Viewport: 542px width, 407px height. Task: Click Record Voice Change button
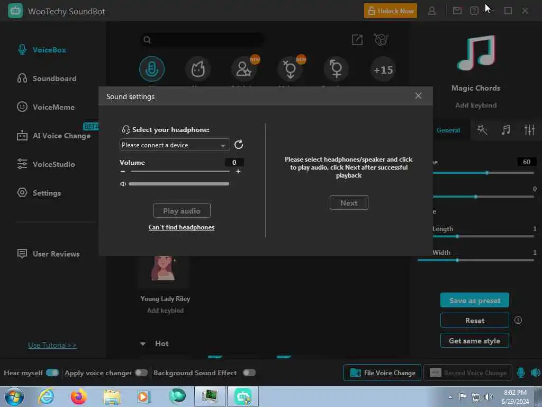[468, 373]
